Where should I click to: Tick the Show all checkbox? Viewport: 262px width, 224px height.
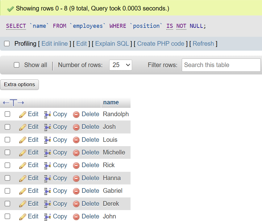pos(17,65)
